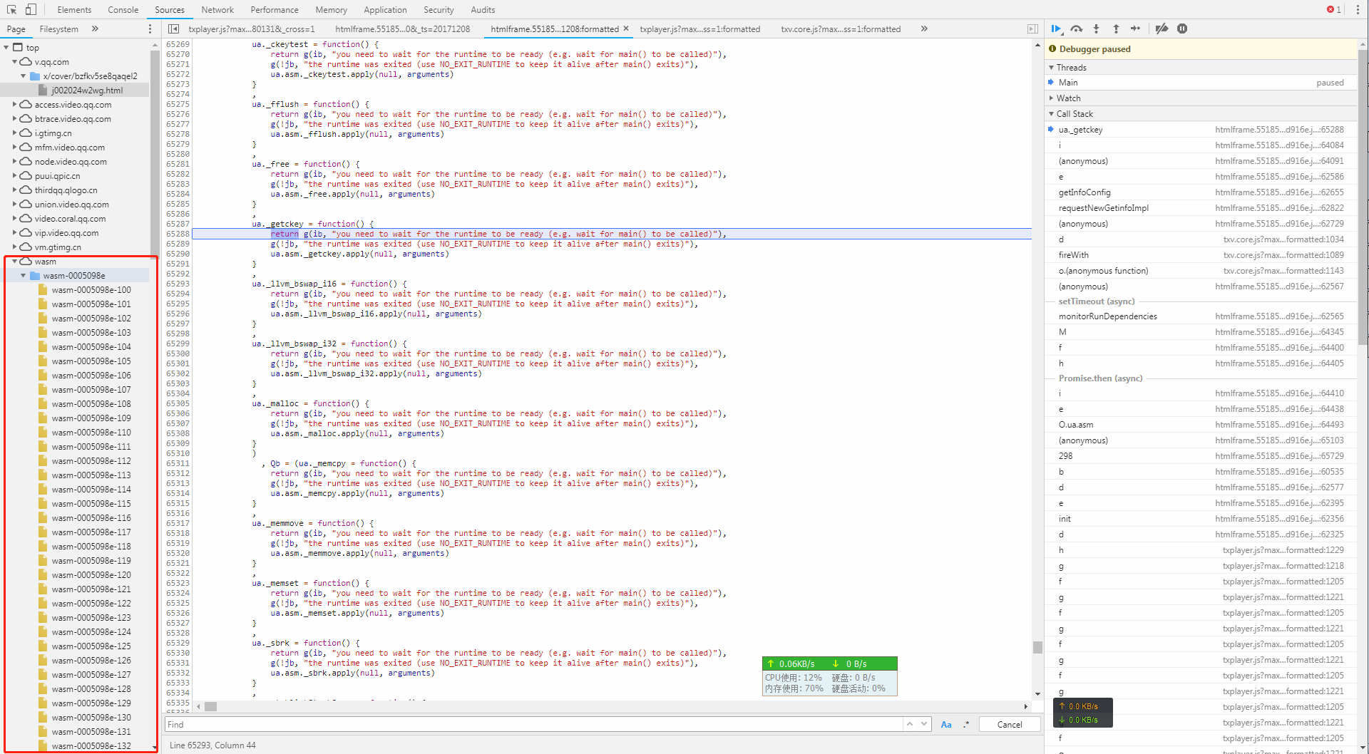Click the Step button
1369x754 pixels.
(1136, 29)
